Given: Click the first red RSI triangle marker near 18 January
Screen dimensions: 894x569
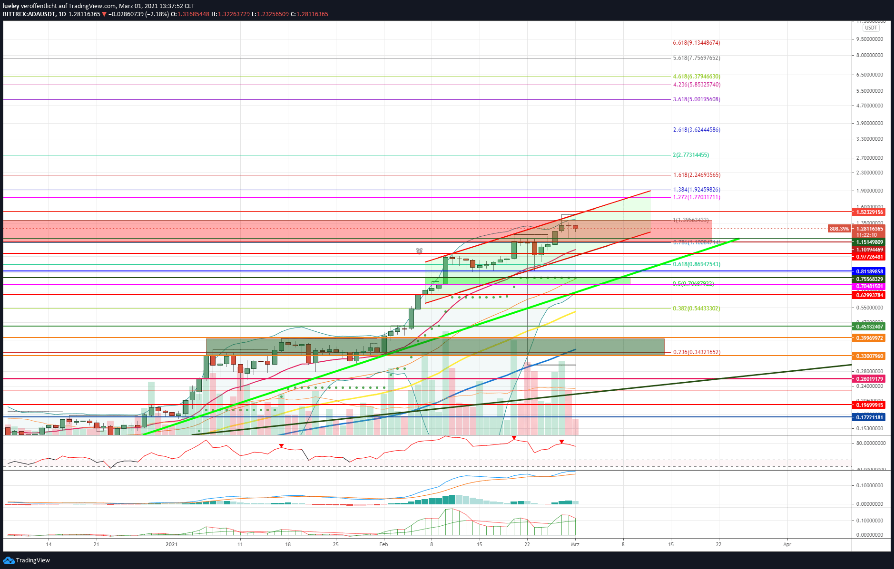Looking at the screenshot, I should click(281, 446).
